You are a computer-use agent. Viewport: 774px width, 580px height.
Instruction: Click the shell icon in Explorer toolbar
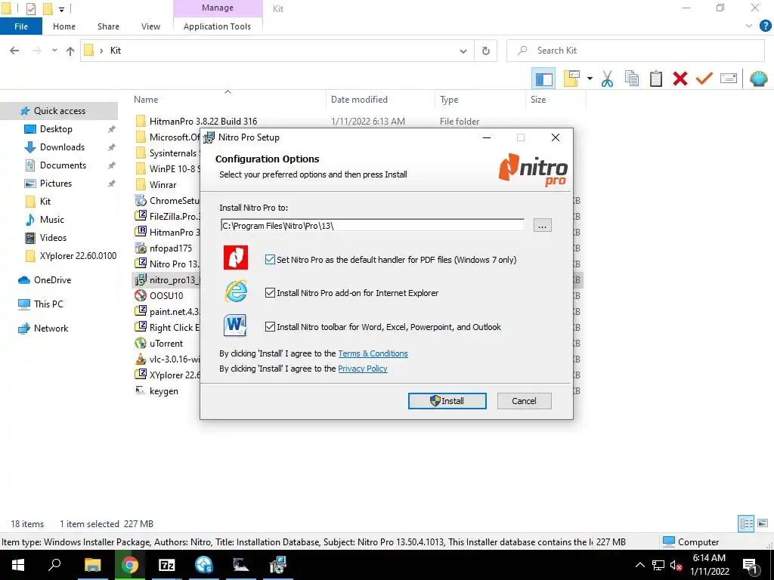[758, 79]
